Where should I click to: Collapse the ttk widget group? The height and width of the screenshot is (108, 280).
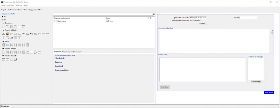pos(2,20)
